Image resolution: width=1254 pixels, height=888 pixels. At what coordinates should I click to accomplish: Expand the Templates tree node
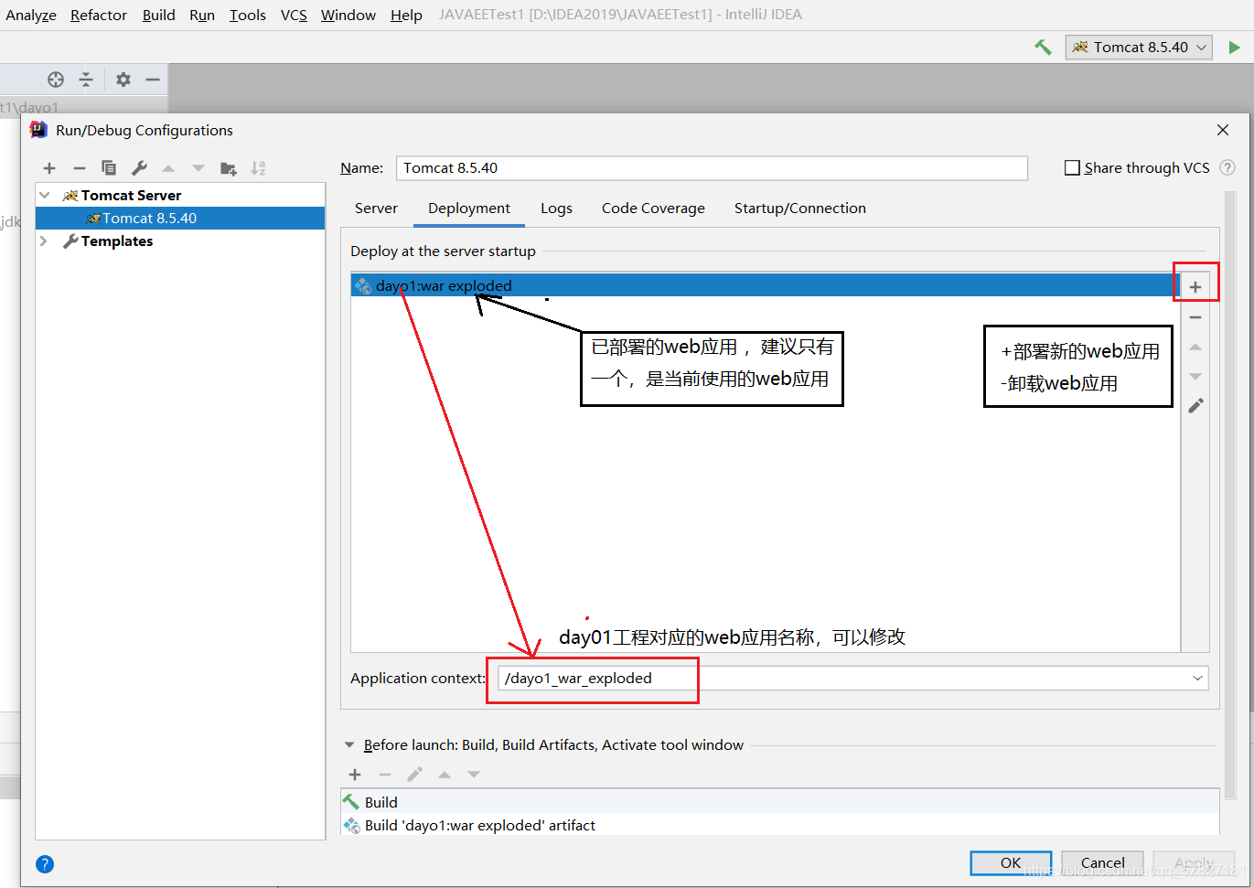point(44,241)
